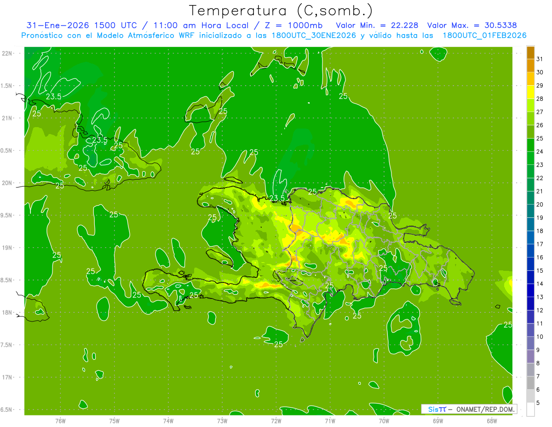Select legend blue band between 15 and 16
This screenshot has height=427, width=552.
coord(530,264)
